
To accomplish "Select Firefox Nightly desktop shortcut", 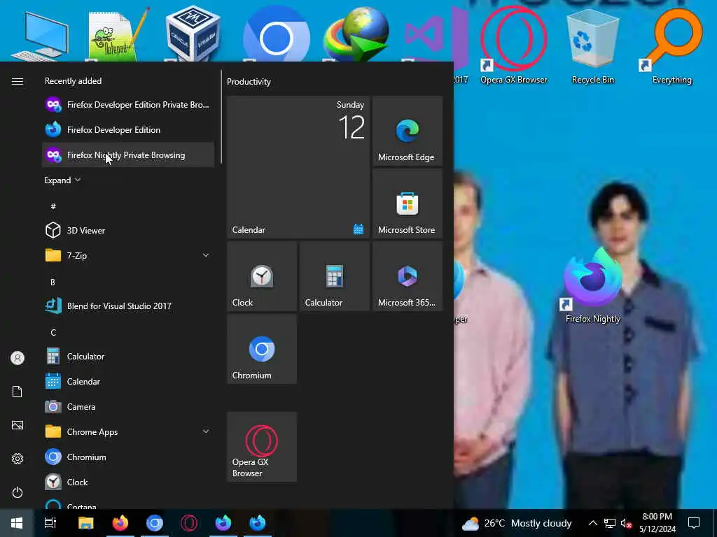I will [x=592, y=285].
